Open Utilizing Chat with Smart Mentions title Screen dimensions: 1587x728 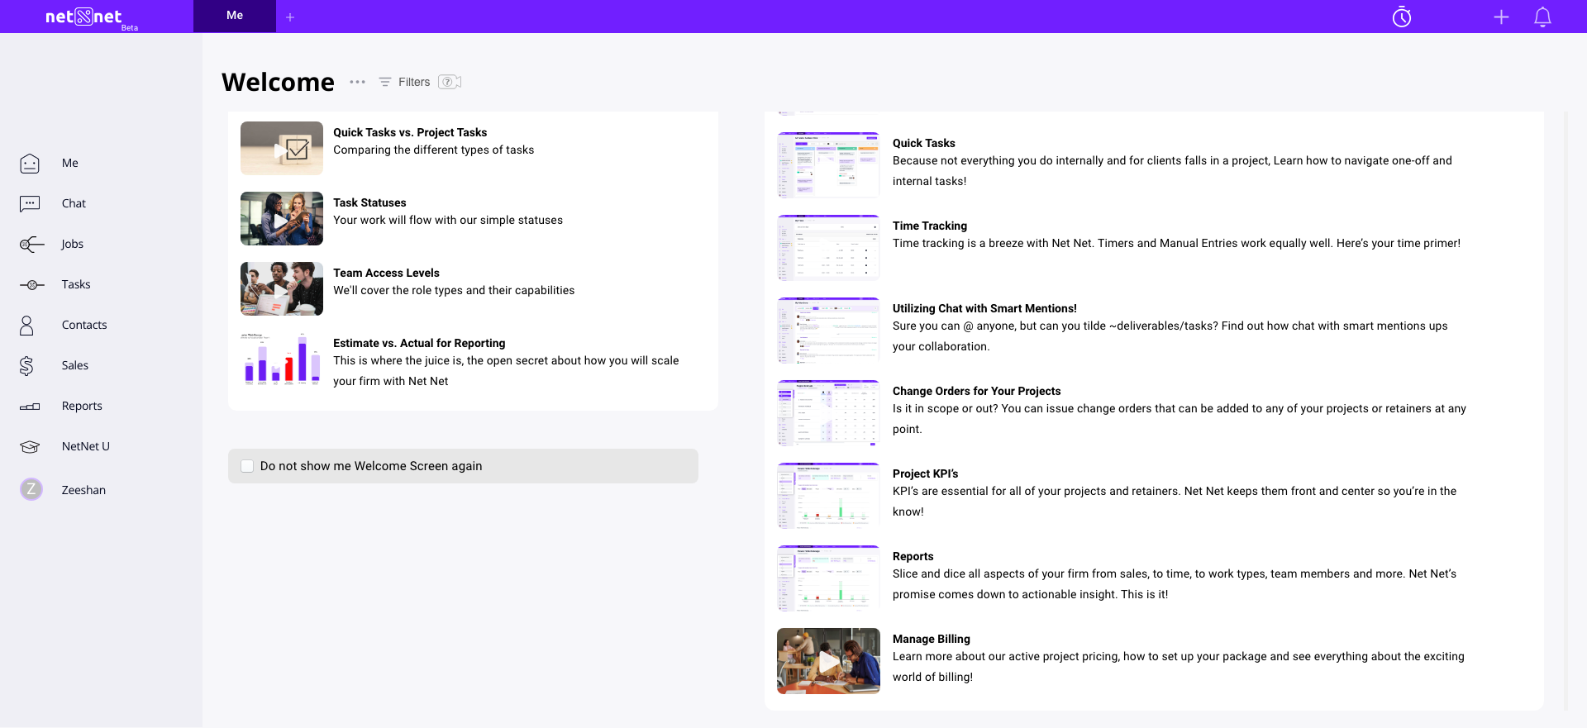click(984, 309)
